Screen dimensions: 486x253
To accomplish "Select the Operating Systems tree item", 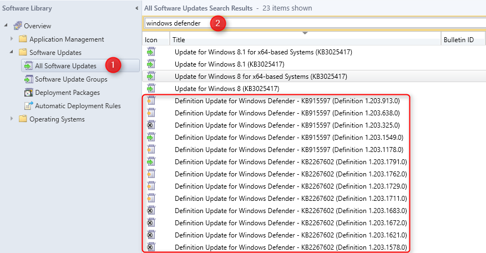I will [57, 119].
